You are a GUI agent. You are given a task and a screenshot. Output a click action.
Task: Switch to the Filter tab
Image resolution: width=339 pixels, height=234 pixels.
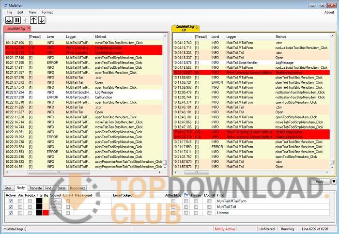tap(8, 188)
